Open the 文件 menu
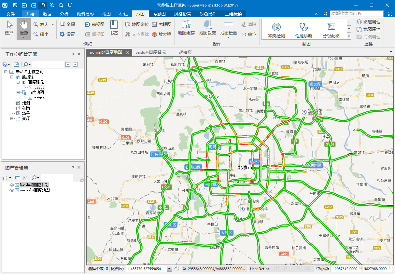The image size is (395, 274). (x=11, y=14)
